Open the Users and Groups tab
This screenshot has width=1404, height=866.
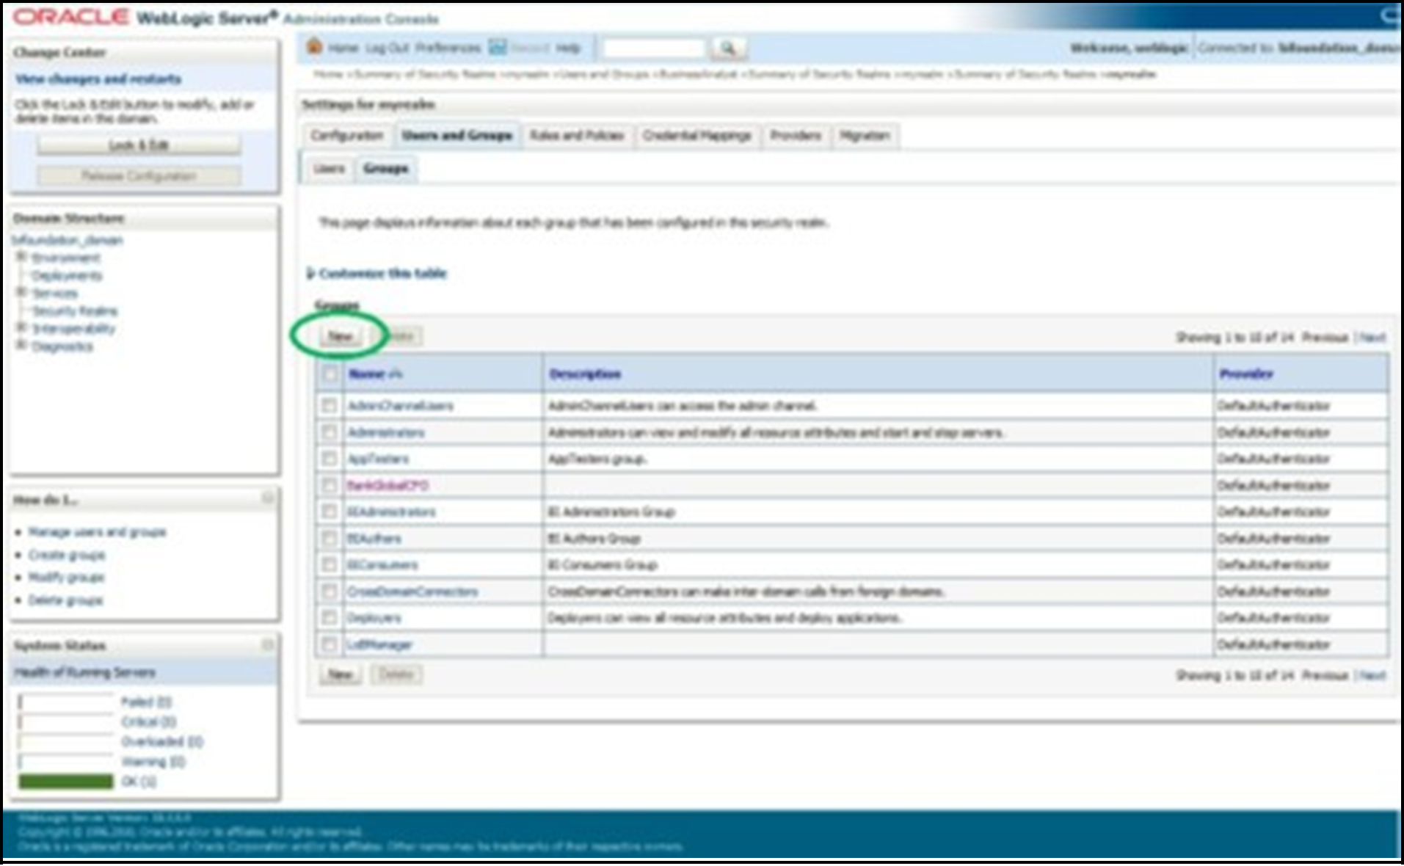tap(457, 136)
